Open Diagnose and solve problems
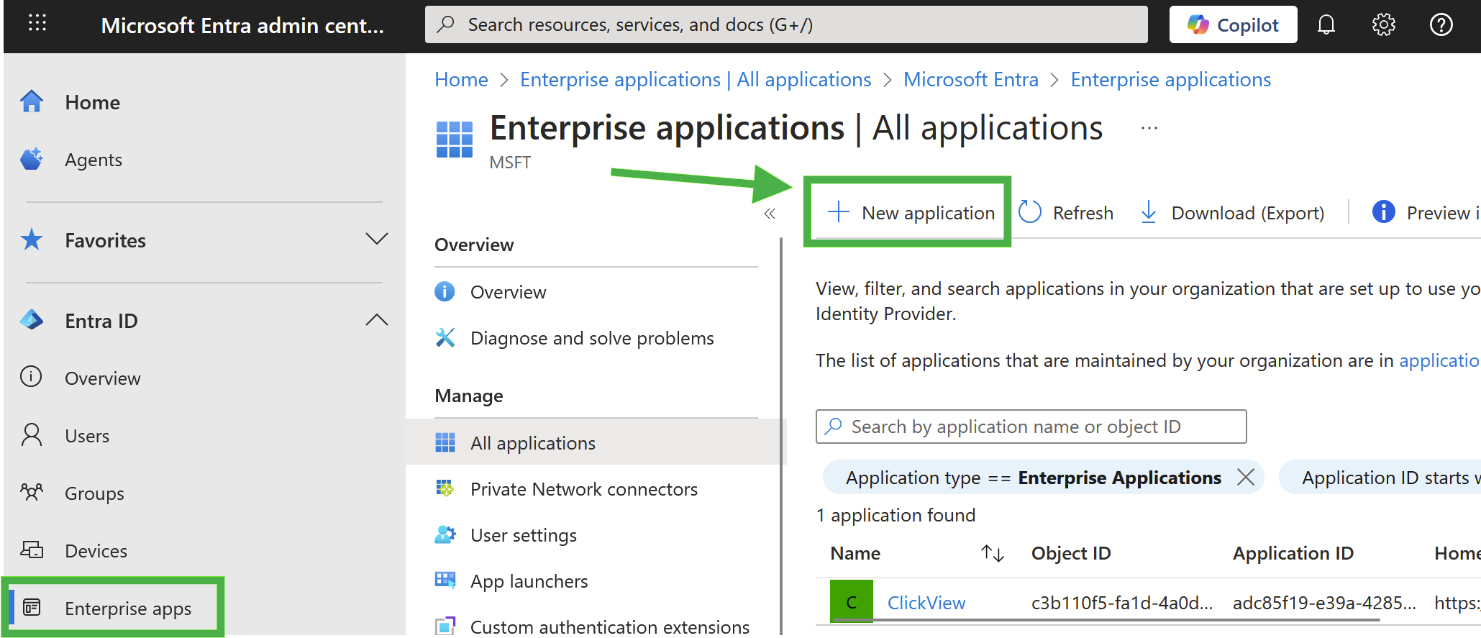This screenshot has width=1481, height=638. tap(592, 338)
